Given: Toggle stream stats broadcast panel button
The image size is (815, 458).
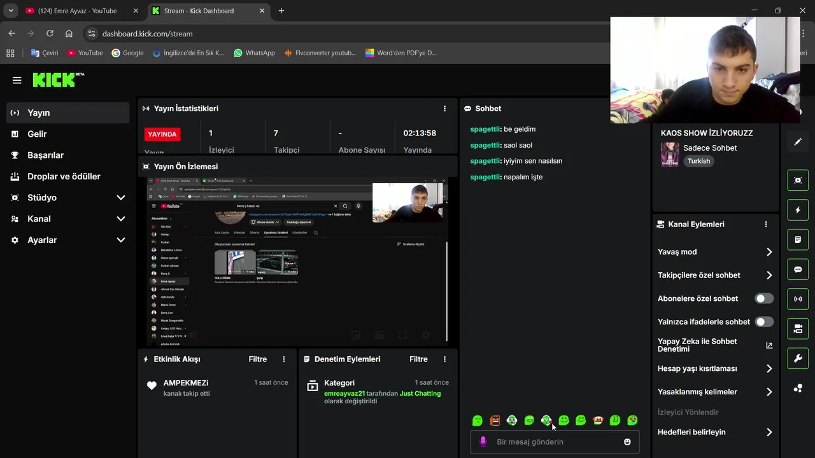Looking at the screenshot, I should [798, 299].
